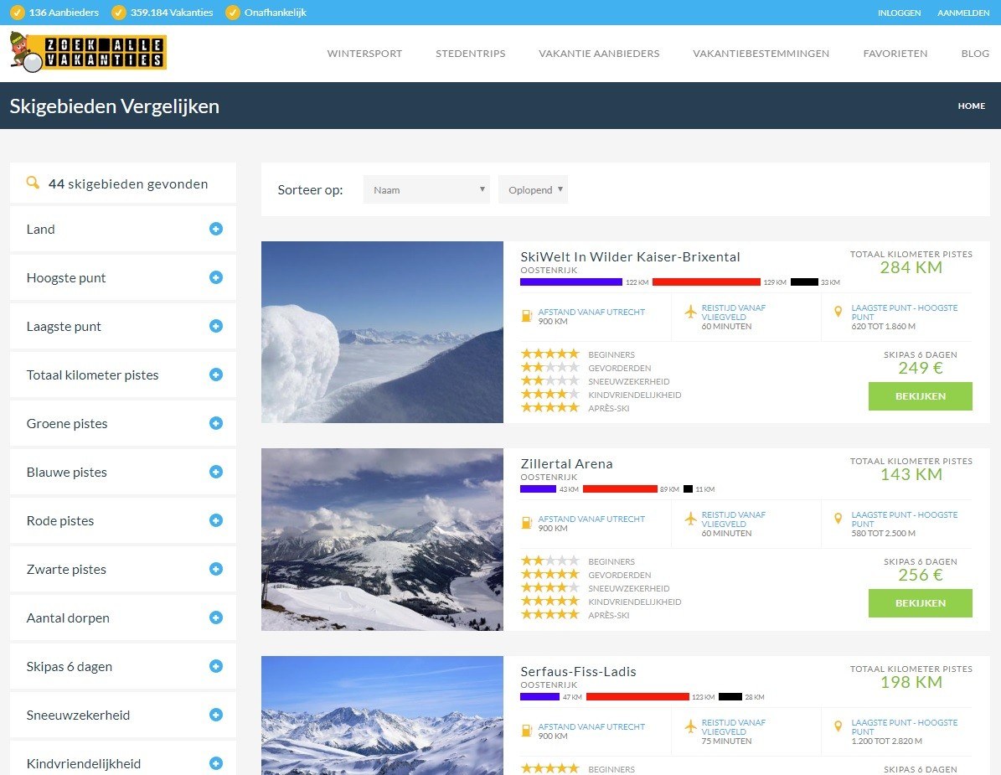Expand the Land filter plus icon
The width and height of the screenshot is (1001, 775).
[x=216, y=229]
